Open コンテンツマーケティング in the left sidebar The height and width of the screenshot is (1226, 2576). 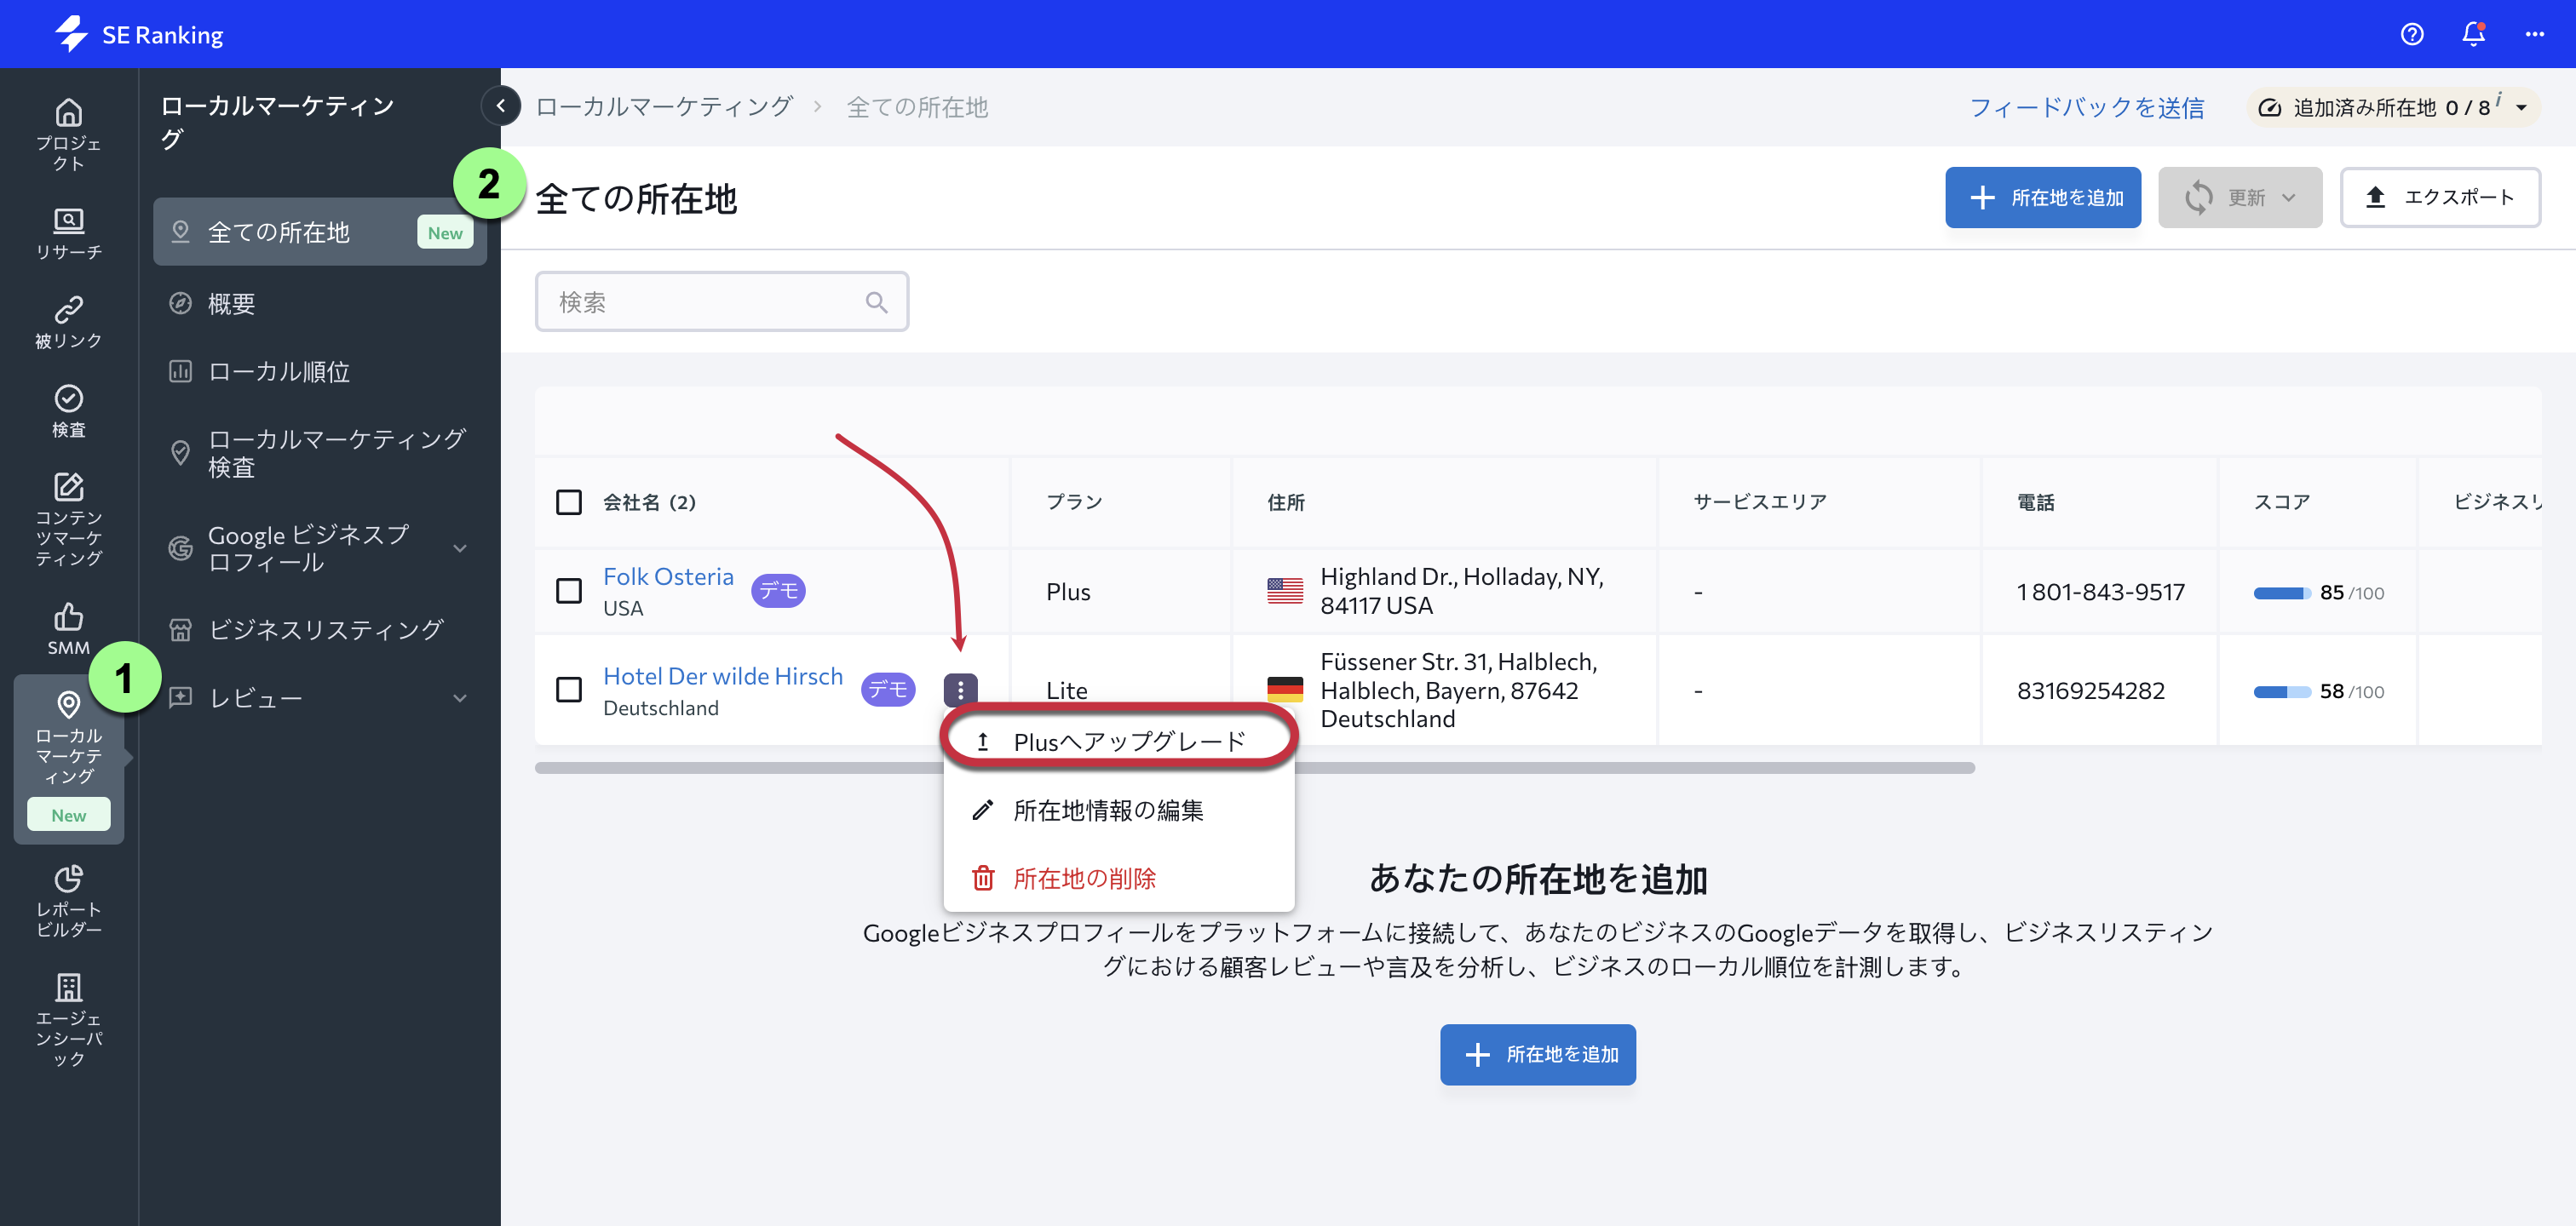tap(68, 519)
